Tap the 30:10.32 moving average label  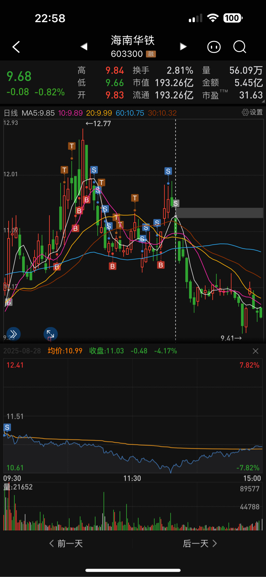[162, 113]
